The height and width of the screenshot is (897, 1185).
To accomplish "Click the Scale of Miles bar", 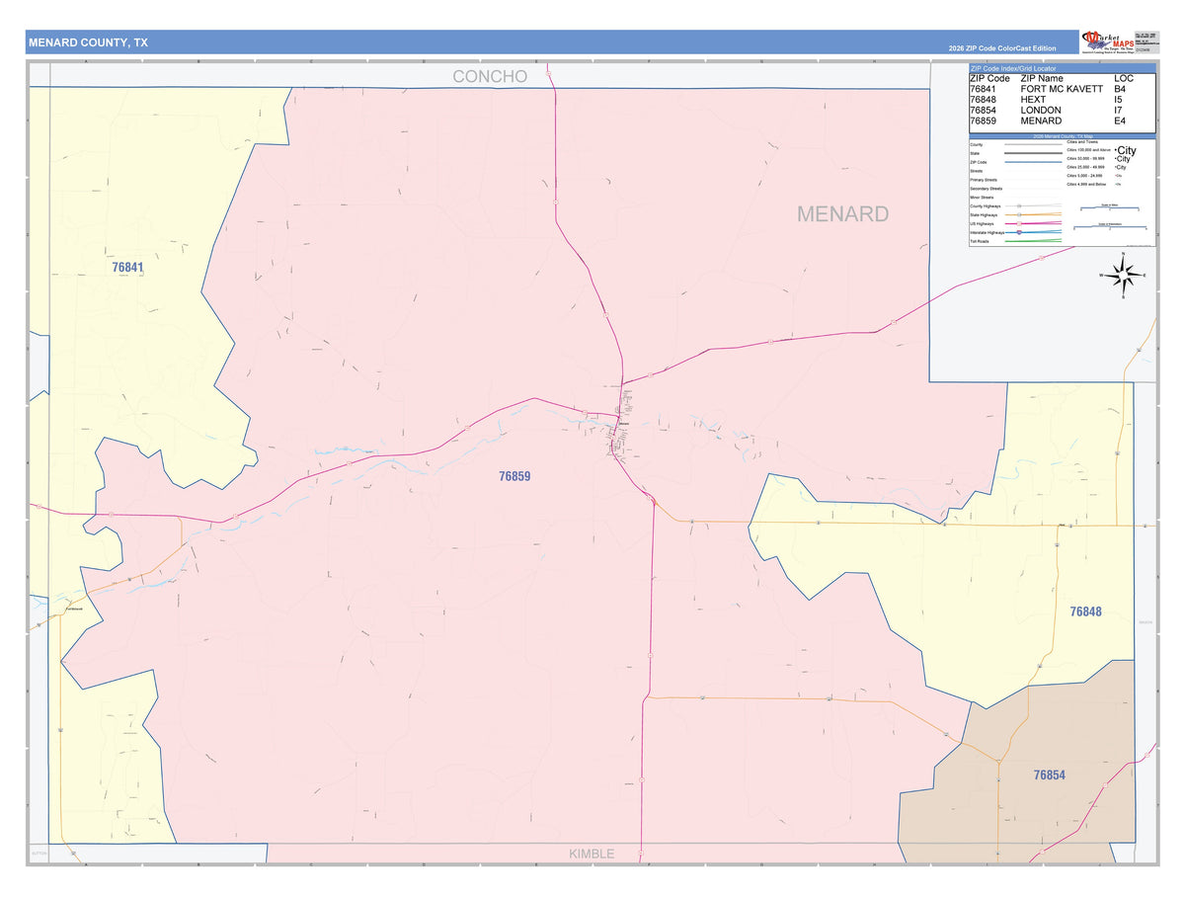I will (1110, 207).
